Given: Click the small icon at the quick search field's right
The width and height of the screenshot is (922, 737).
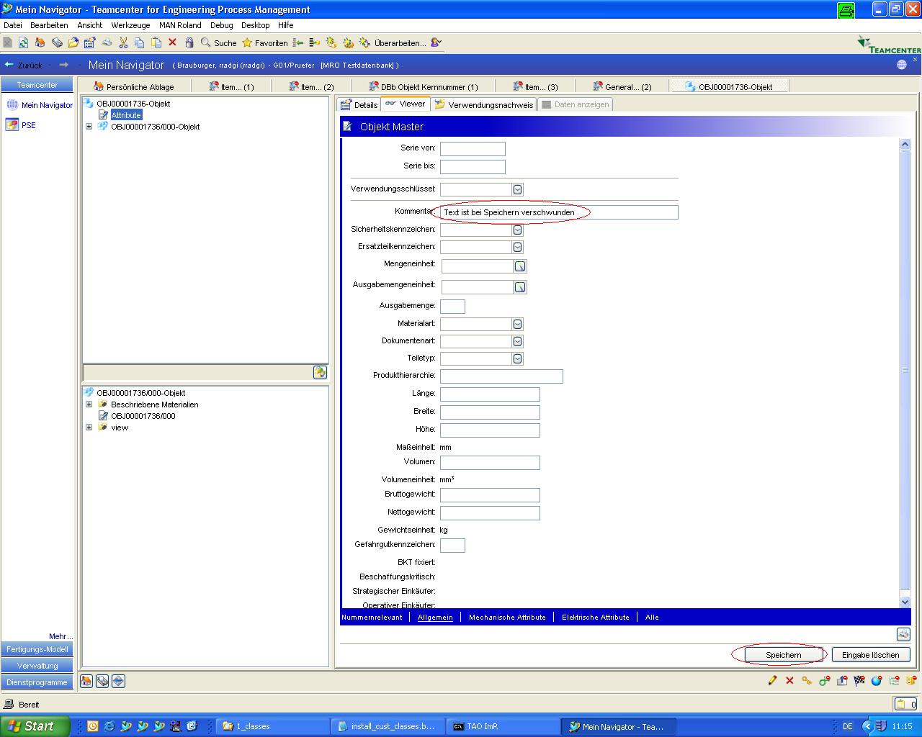Looking at the screenshot, I should pos(321,372).
